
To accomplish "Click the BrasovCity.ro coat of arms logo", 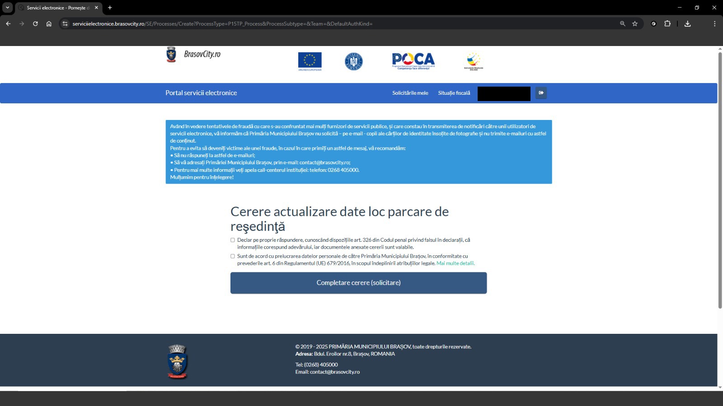I will click(171, 55).
